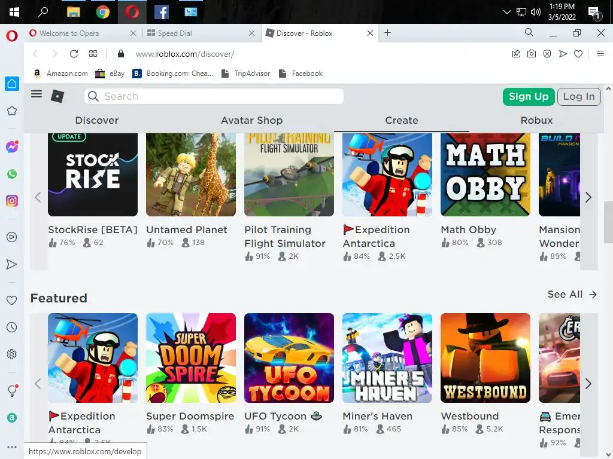613x459 pixels.
Task: Open the ad blocker shield icon
Action: (x=547, y=54)
